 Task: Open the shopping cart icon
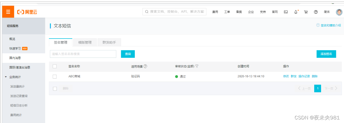coord(306,12)
